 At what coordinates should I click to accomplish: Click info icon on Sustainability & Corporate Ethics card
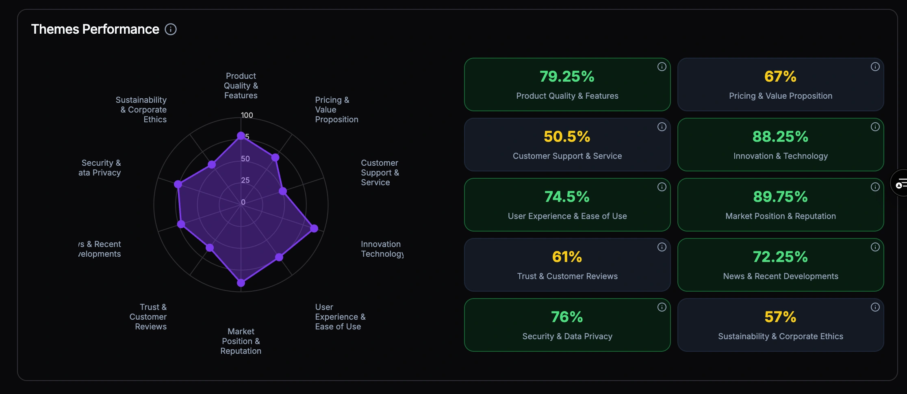[x=875, y=307]
